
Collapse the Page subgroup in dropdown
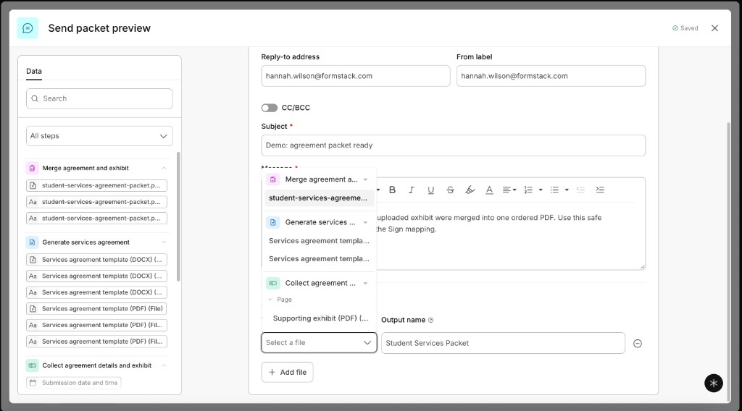[x=270, y=300]
